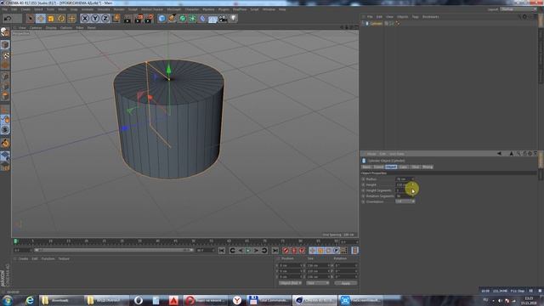Add a primitive object cube icon
This screenshot has height=306, width=544.
161,19
